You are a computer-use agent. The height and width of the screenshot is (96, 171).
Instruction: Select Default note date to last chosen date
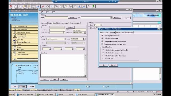(103, 56)
